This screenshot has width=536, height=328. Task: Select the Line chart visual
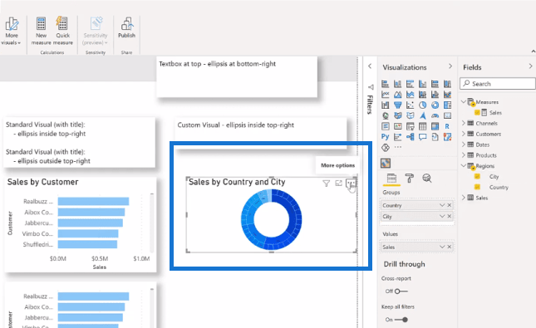click(x=386, y=95)
